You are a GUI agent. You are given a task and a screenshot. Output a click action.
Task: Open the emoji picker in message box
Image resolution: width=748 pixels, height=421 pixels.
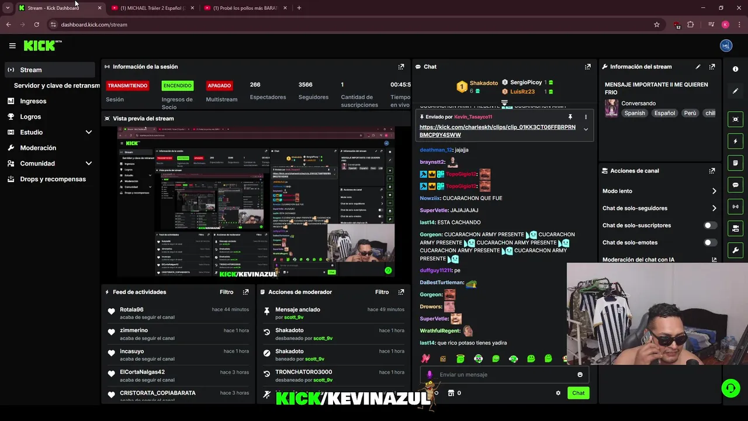pos(580,375)
